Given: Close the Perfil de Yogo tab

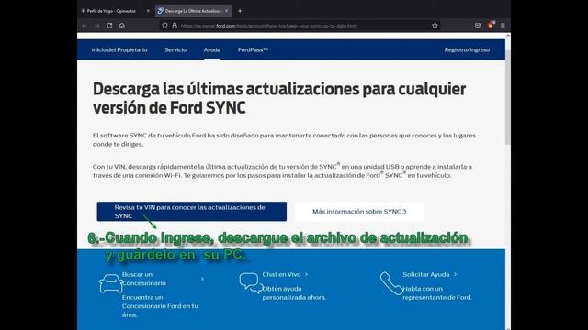Looking at the screenshot, I should tap(148, 11).
